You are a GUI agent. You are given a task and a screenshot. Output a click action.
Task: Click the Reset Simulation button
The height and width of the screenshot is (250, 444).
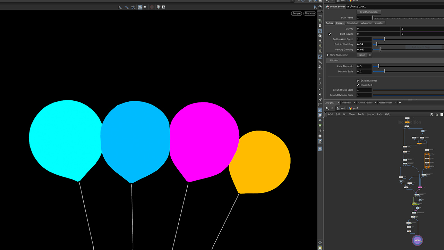pos(369,12)
